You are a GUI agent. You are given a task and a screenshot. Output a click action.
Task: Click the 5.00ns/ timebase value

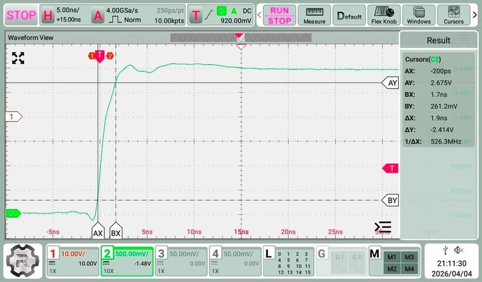[67, 10]
